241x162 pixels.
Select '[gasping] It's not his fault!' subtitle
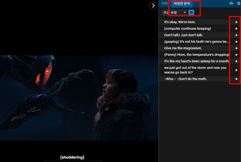click(196, 42)
